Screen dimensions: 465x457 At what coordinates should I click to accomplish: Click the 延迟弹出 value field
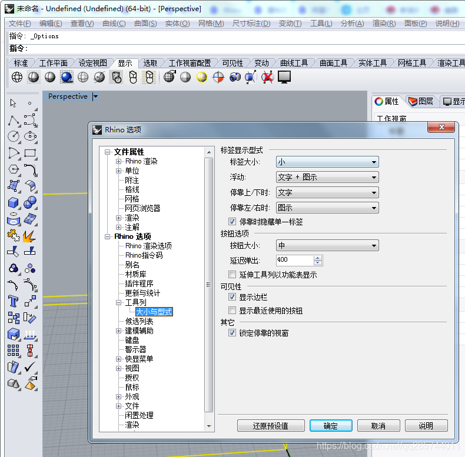point(295,260)
